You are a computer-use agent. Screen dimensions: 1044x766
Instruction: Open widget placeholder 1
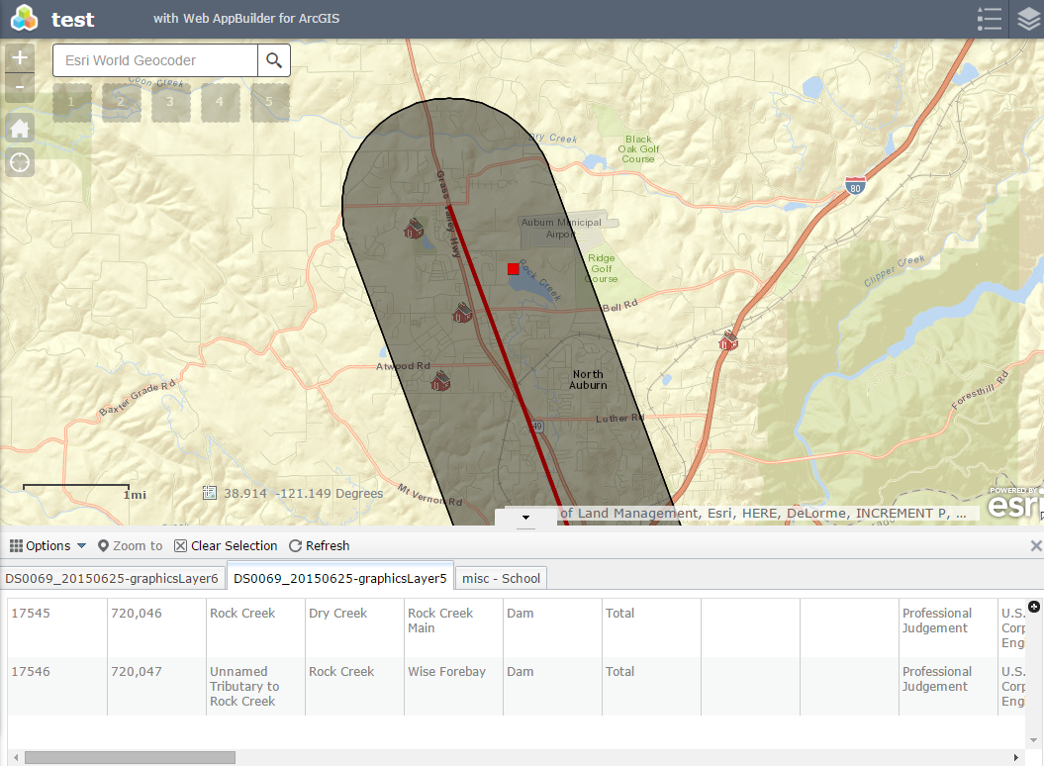(x=72, y=102)
